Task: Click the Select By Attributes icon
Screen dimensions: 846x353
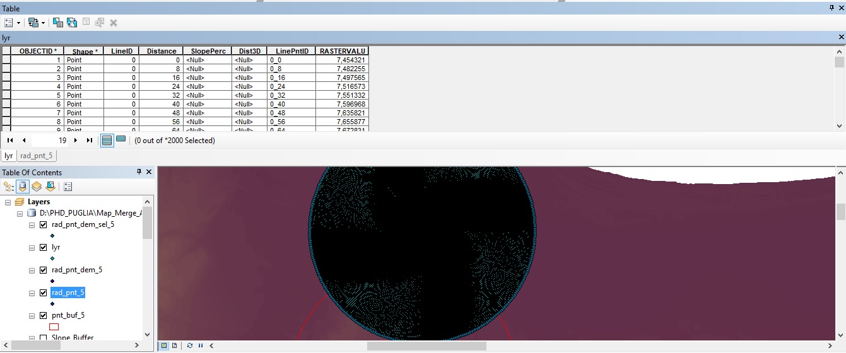Action: tap(58, 22)
